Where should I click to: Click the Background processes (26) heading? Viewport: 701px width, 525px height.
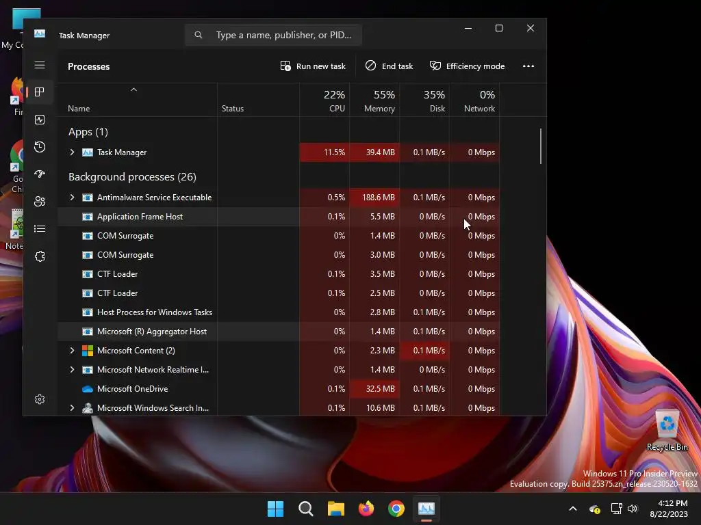click(132, 177)
